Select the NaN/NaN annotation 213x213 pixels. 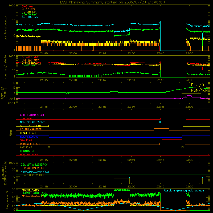(199, 90)
